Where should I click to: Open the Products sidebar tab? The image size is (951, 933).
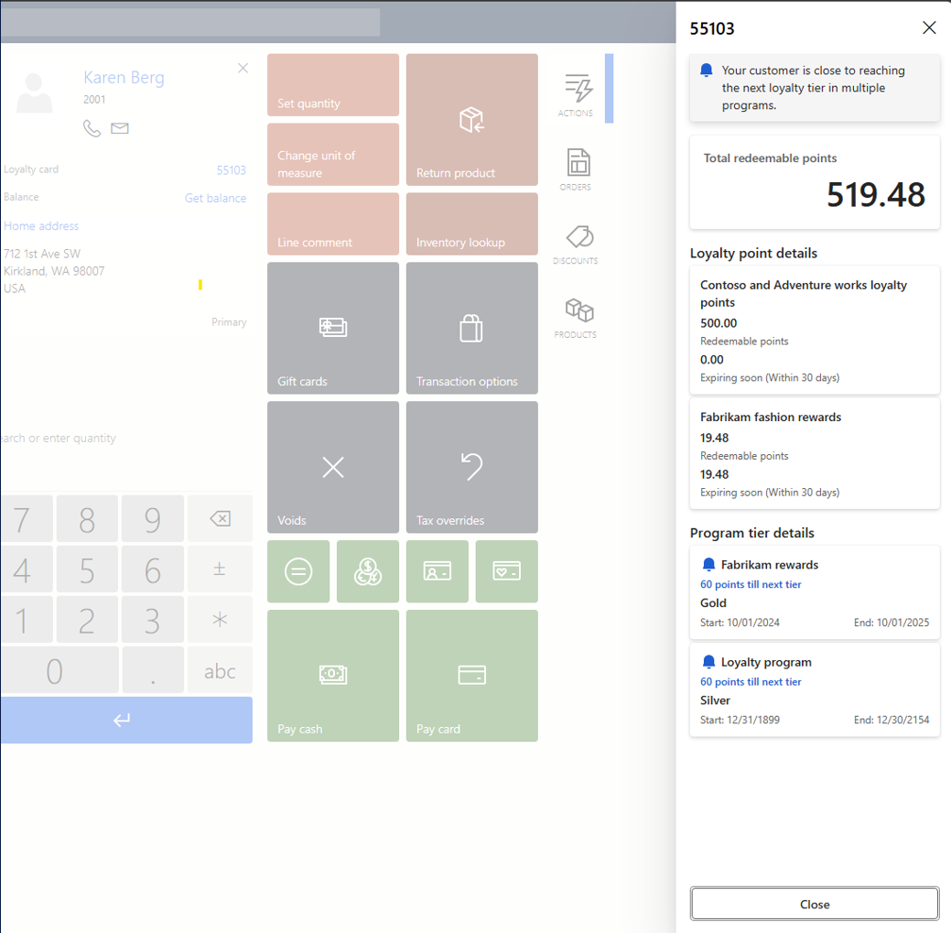coord(576,318)
